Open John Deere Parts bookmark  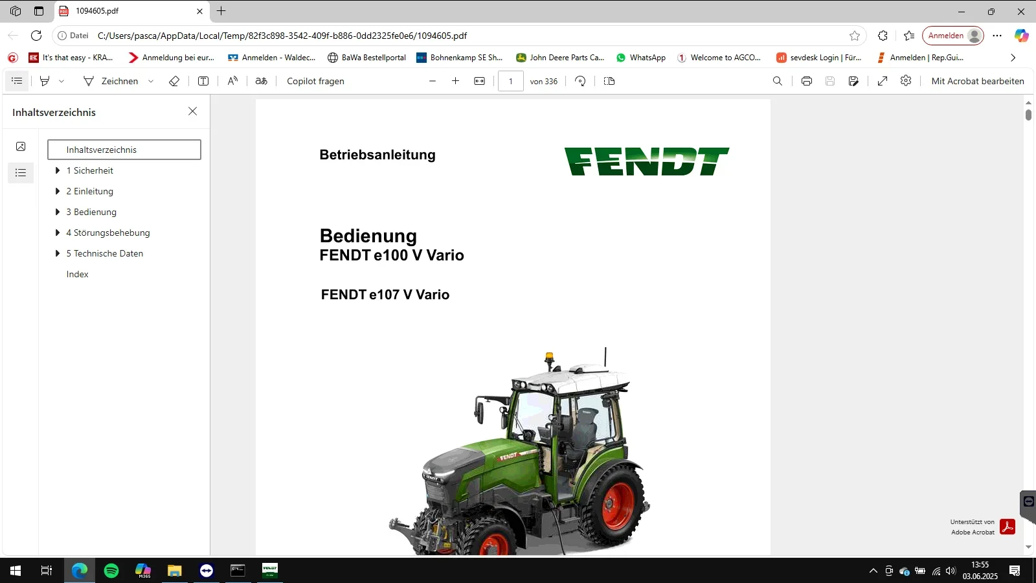[559, 58]
